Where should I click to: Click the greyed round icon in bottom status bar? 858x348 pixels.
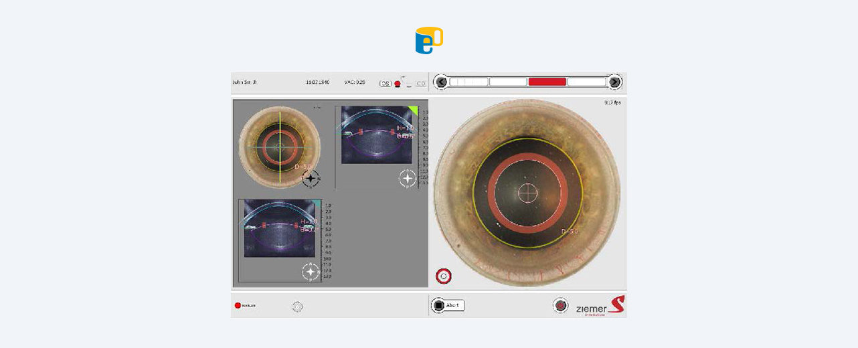pyautogui.click(x=298, y=307)
